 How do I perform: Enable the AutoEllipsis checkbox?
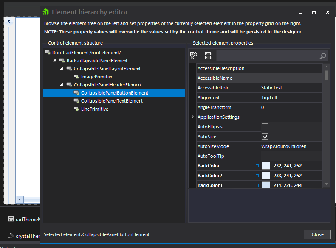click(x=265, y=127)
